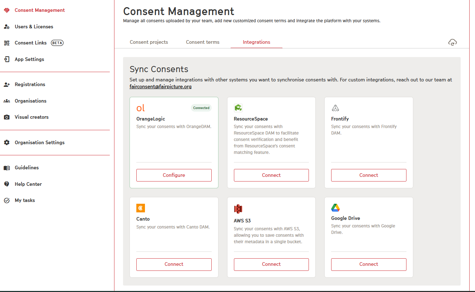Click Connect on the AWS S3 card
The height and width of the screenshot is (292, 475).
point(271,264)
